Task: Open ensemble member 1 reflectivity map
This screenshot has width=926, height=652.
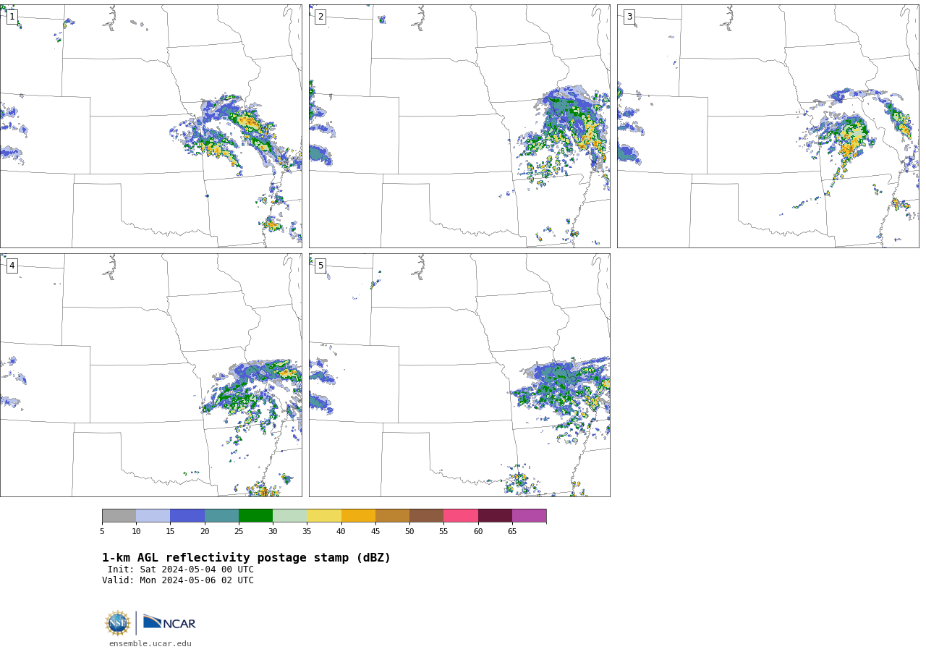Action: click(x=150, y=126)
